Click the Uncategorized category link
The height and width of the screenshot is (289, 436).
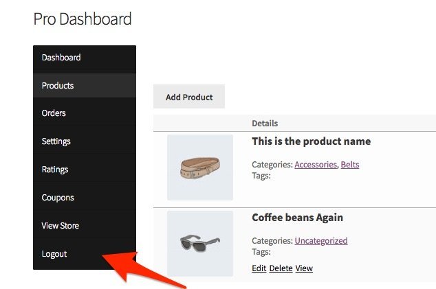321,241
